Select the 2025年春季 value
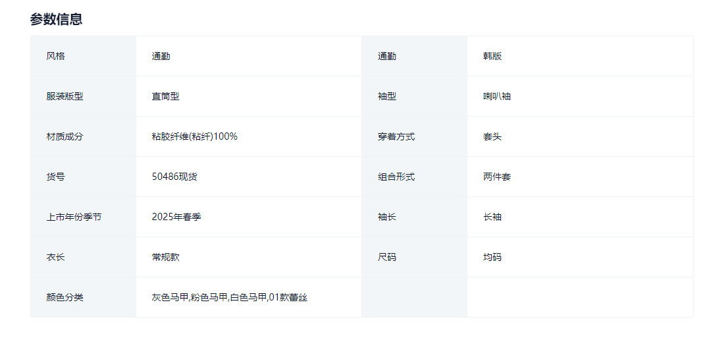 [x=177, y=217]
